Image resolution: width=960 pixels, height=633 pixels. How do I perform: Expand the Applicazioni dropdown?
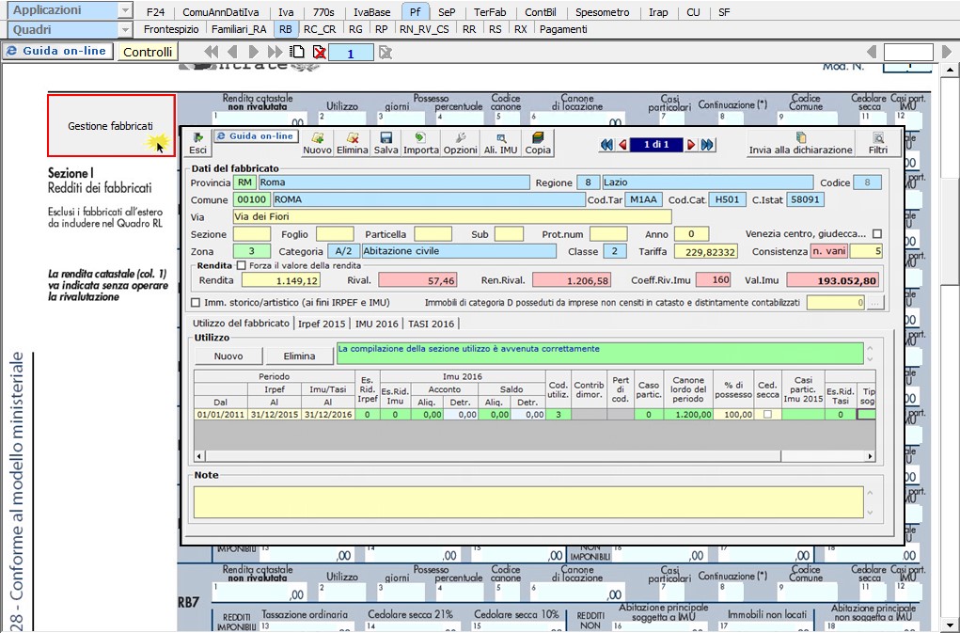(125, 10)
